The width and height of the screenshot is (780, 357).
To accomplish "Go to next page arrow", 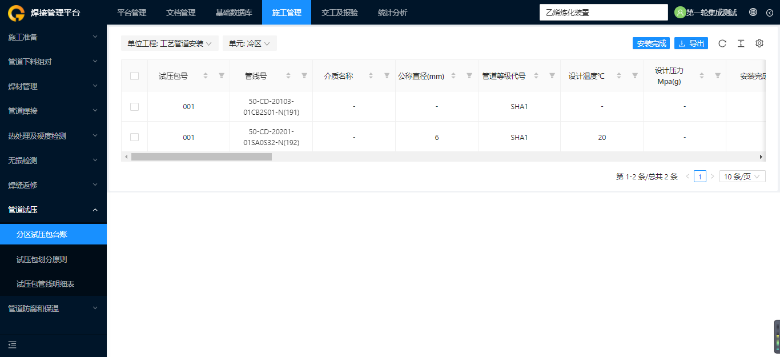I will tap(712, 177).
